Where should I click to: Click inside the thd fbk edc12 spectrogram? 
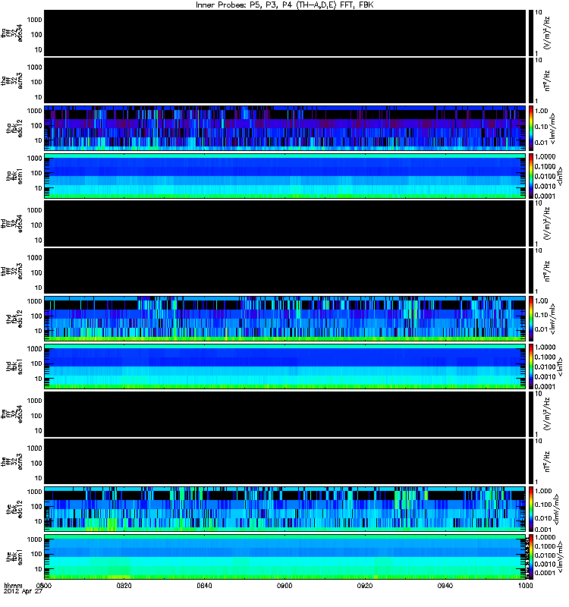click(285, 318)
